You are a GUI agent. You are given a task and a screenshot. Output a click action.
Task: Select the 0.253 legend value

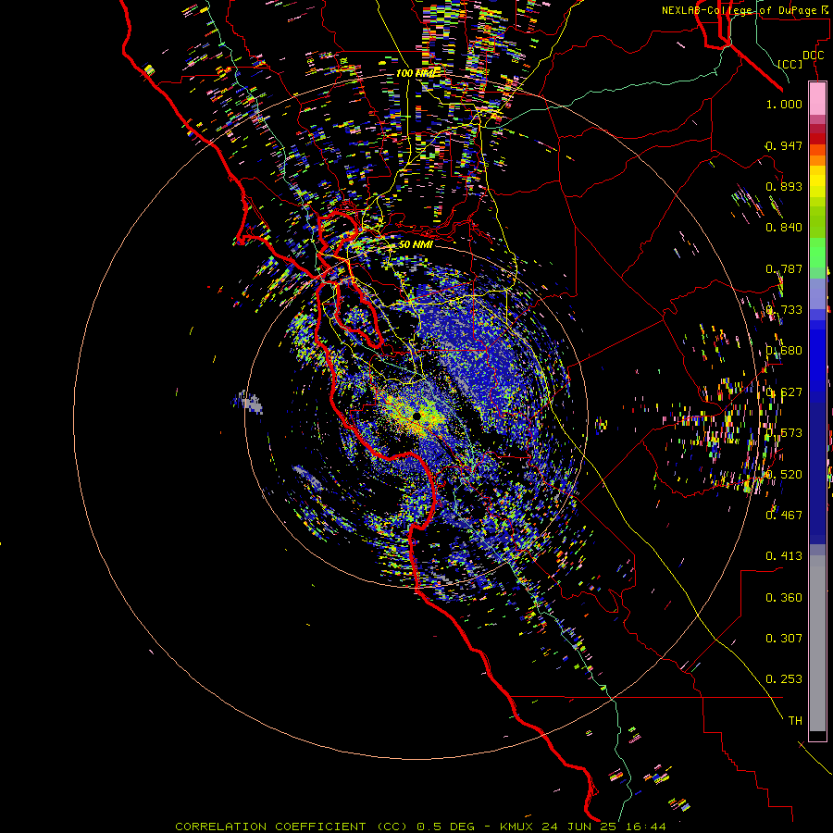coord(784,679)
